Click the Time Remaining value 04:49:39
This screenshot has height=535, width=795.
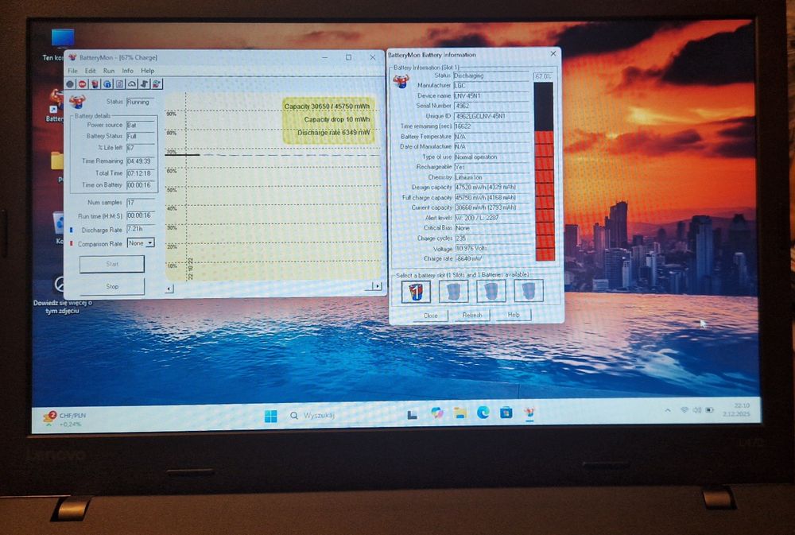pos(141,161)
